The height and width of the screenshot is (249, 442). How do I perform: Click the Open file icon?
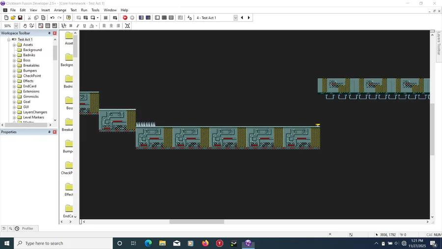coord(13,18)
